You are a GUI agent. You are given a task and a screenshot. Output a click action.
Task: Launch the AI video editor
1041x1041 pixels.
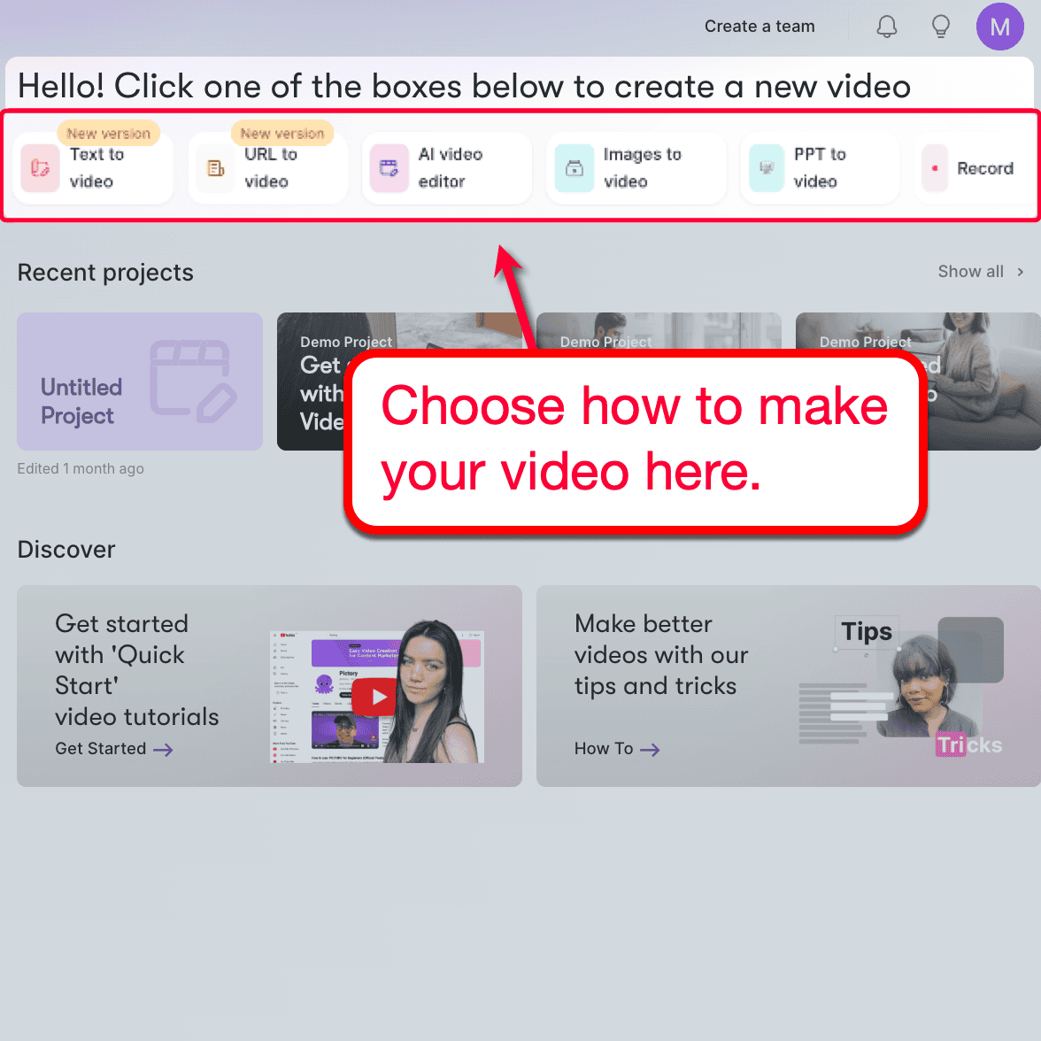click(447, 168)
